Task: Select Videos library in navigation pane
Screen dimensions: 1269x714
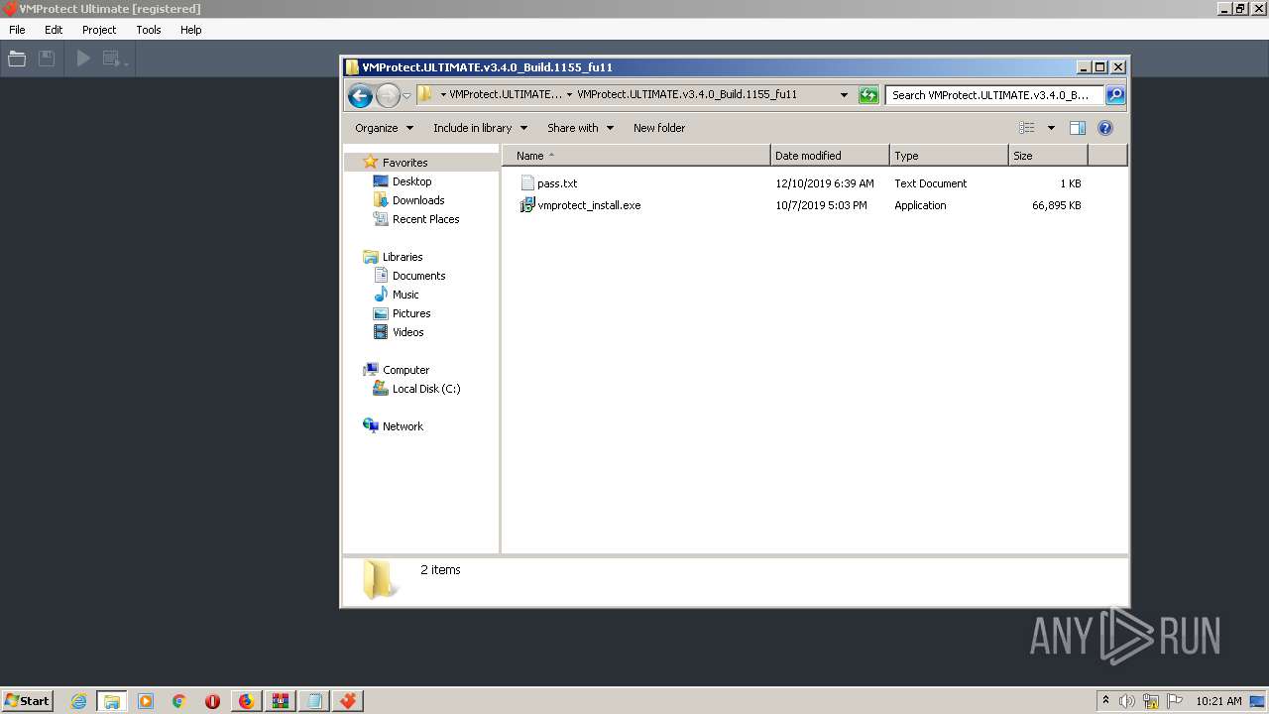Action: coord(407,332)
